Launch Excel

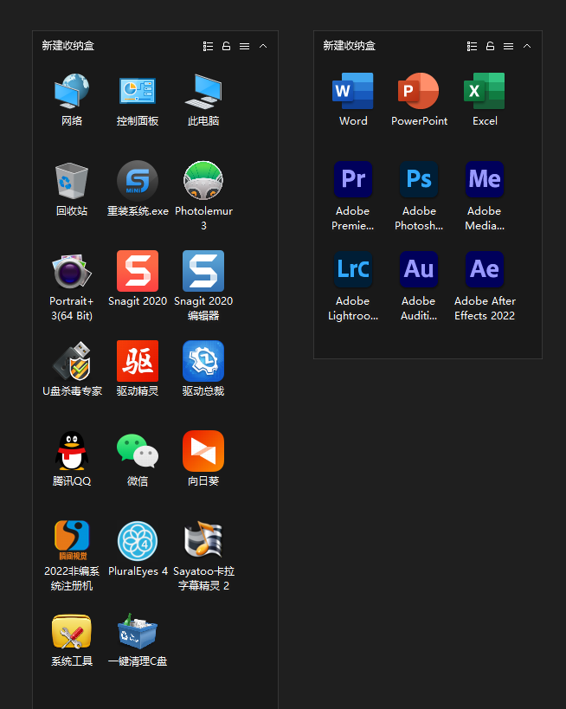pyautogui.click(x=484, y=91)
